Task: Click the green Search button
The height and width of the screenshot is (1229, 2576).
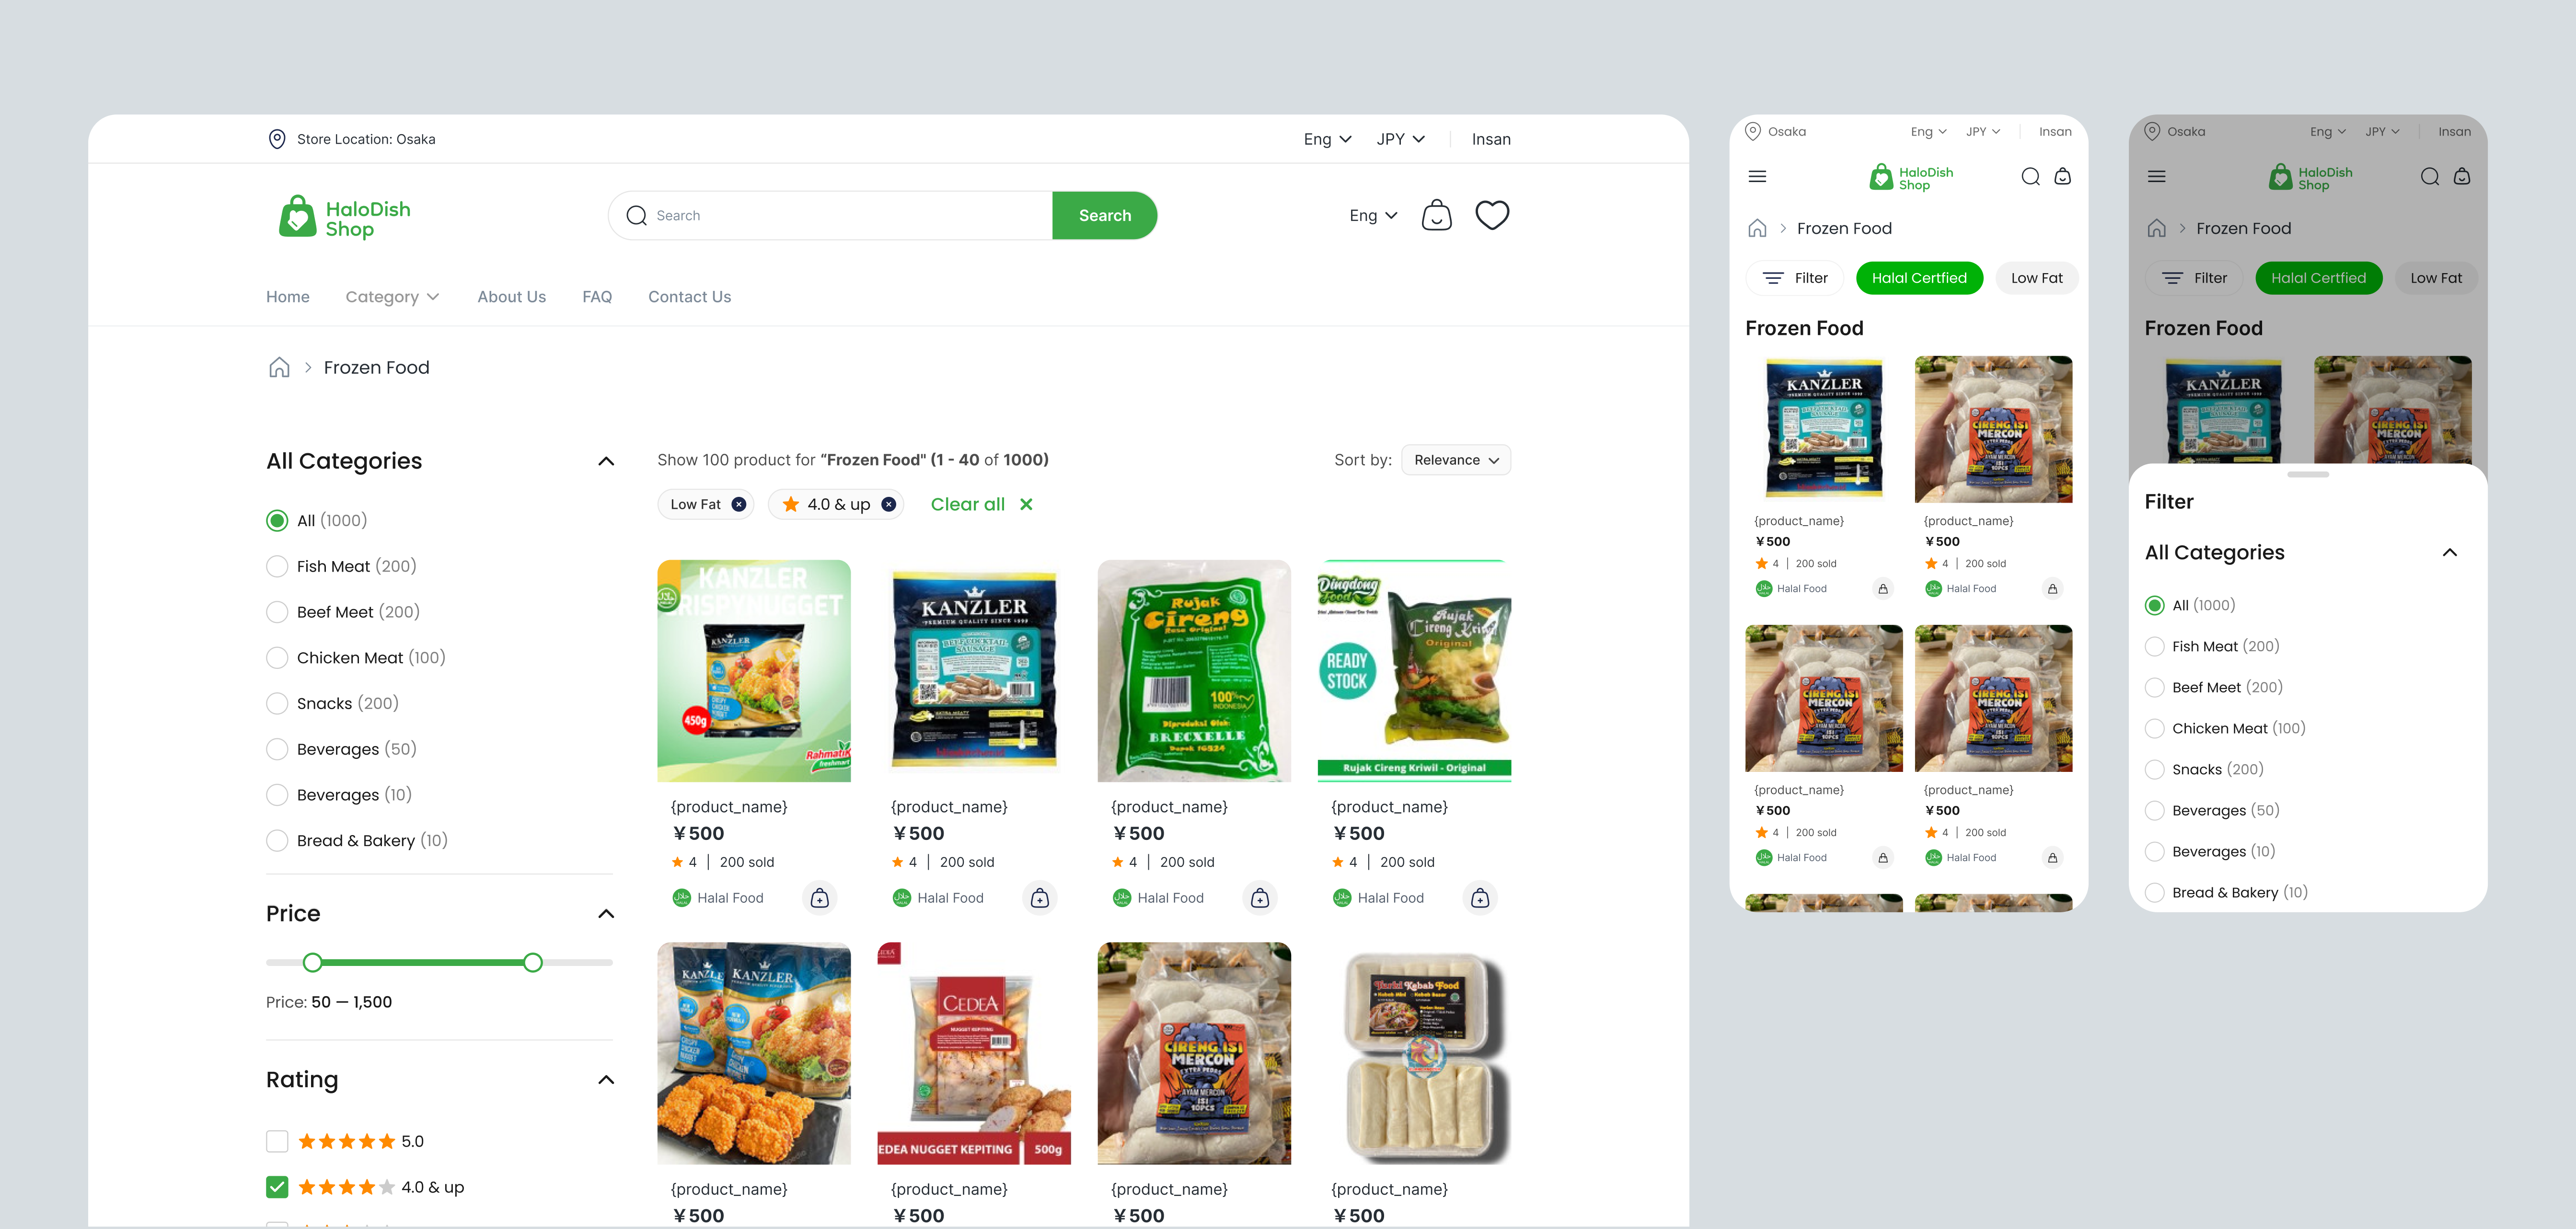Action: point(1104,216)
